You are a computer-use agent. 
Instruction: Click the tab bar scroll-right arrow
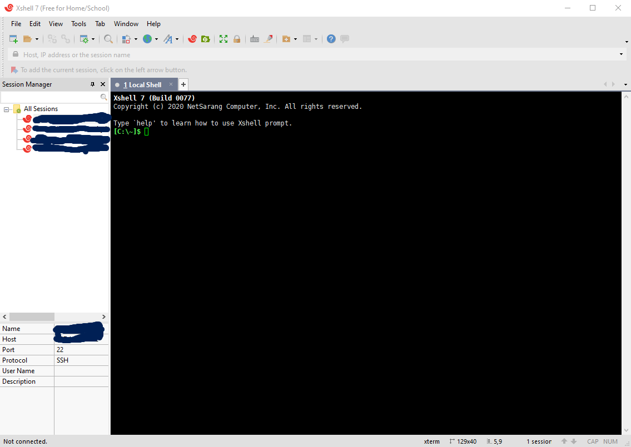tap(613, 84)
